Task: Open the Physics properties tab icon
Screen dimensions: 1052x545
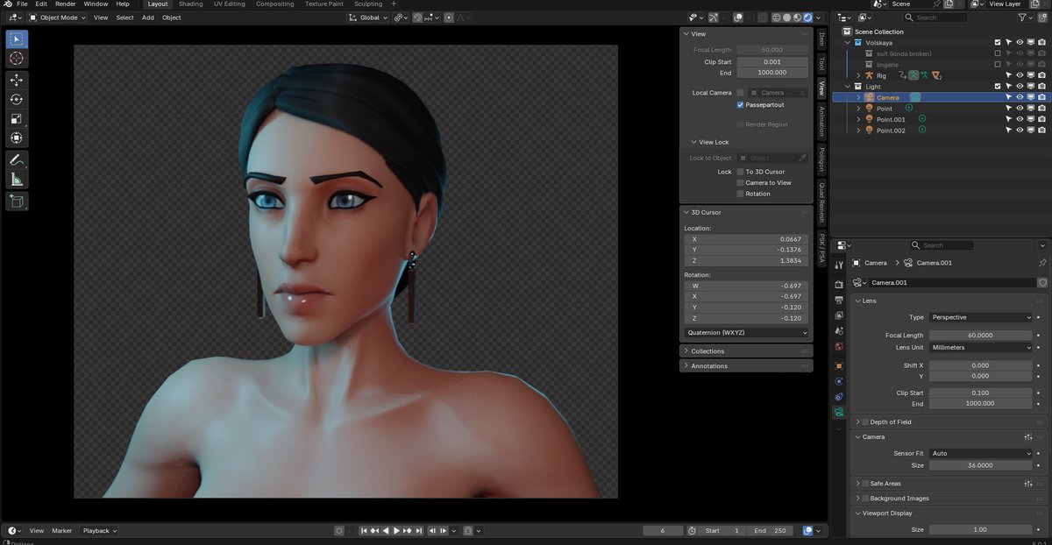Action: click(839, 381)
